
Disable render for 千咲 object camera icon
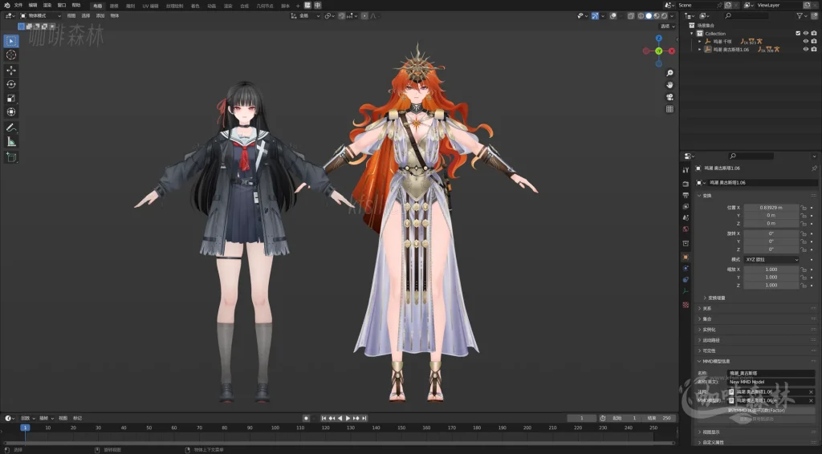coord(814,42)
